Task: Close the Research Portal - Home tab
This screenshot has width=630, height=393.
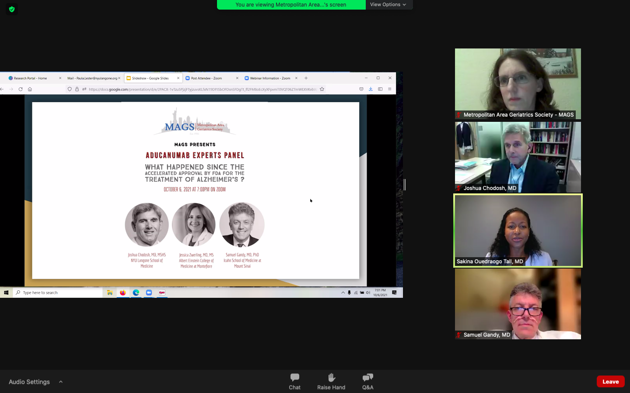Action: point(60,78)
